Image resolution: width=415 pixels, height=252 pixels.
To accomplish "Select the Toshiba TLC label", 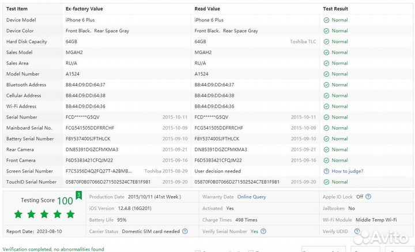I will [x=303, y=42].
